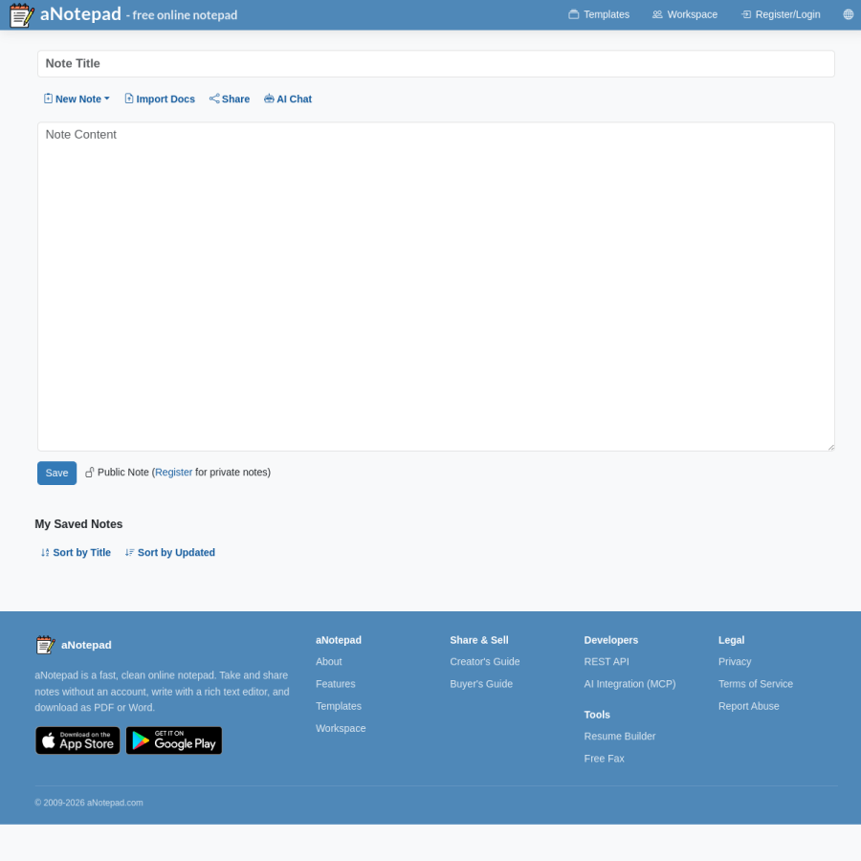Click the footer aNotepad logo icon
Viewport: 861px width, 861px height.
(x=46, y=645)
